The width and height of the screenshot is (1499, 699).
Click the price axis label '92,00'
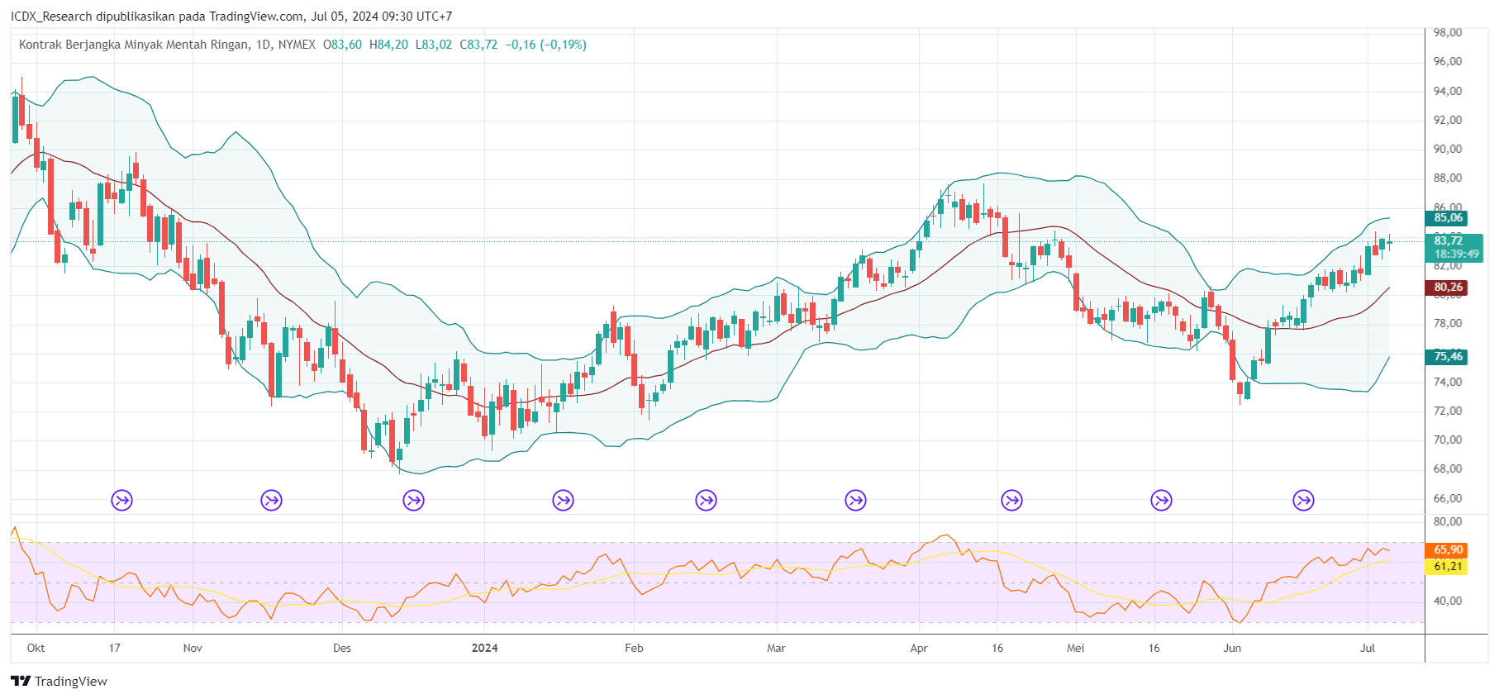click(1448, 120)
